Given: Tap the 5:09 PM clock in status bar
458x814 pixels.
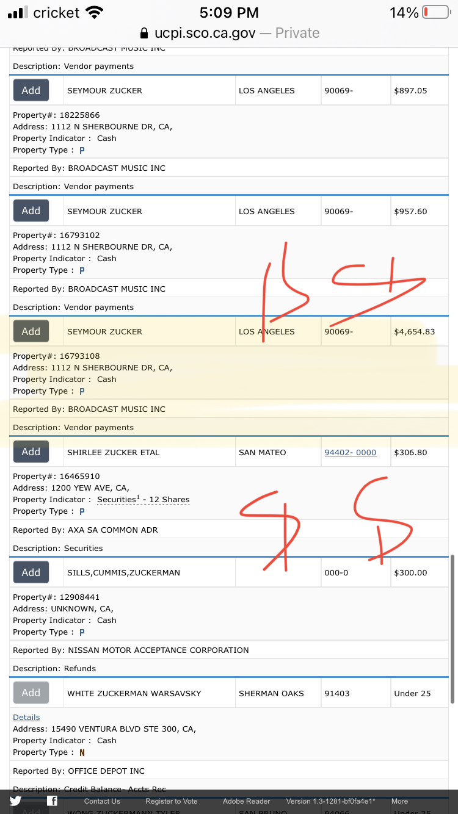Looking at the screenshot, I should [x=229, y=12].
